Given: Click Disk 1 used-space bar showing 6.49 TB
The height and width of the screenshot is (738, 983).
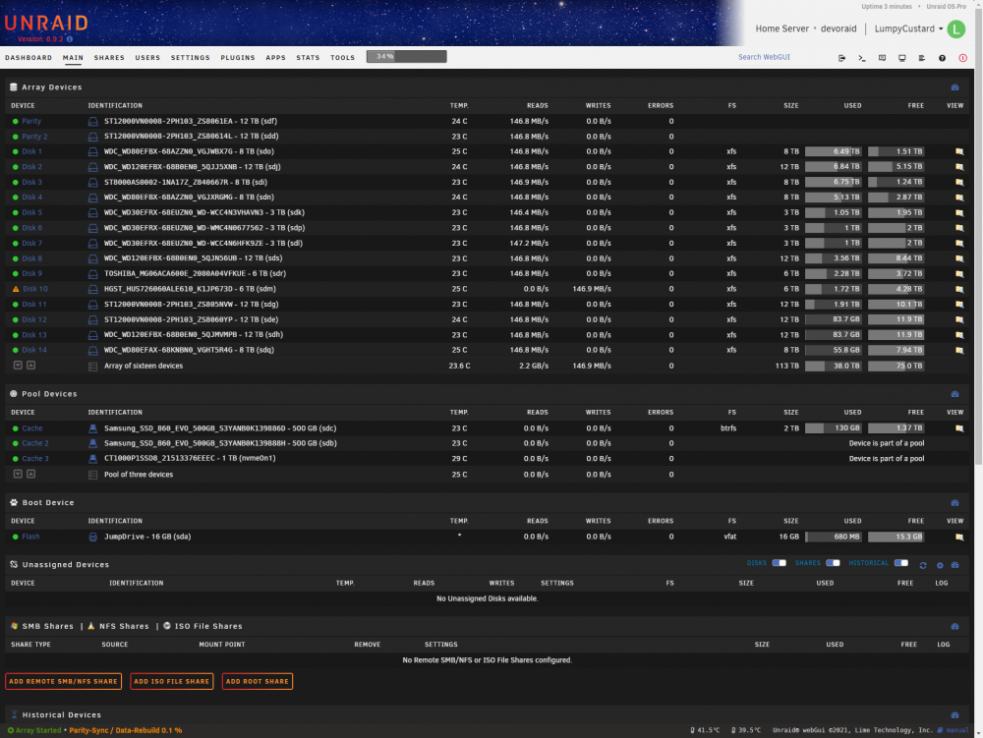Looking at the screenshot, I should coord(834,151).
